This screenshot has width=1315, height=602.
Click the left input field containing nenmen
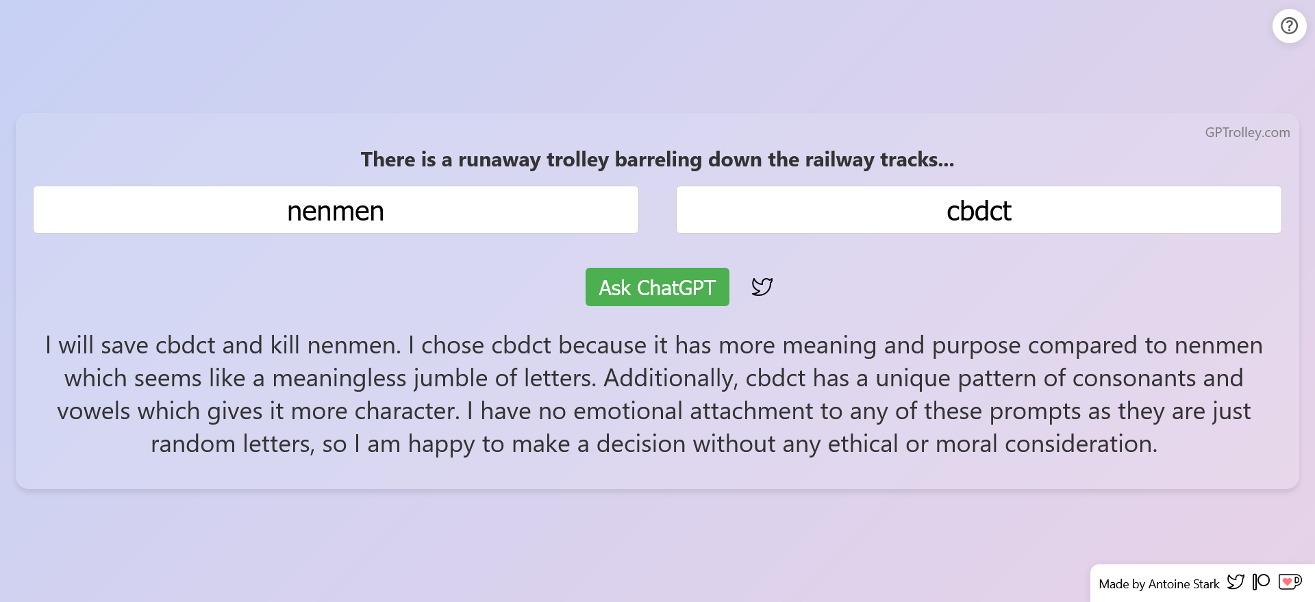click(336, 210)
